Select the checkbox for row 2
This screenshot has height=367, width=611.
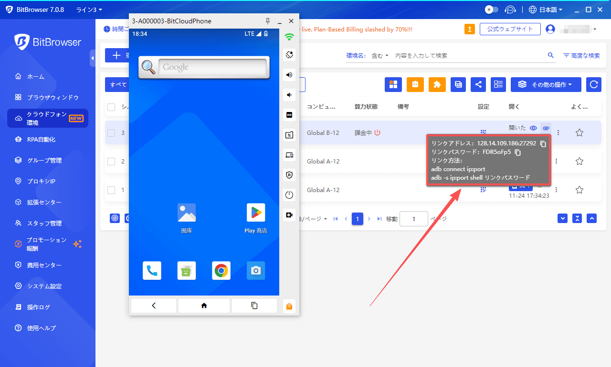[x=111, y=161]
